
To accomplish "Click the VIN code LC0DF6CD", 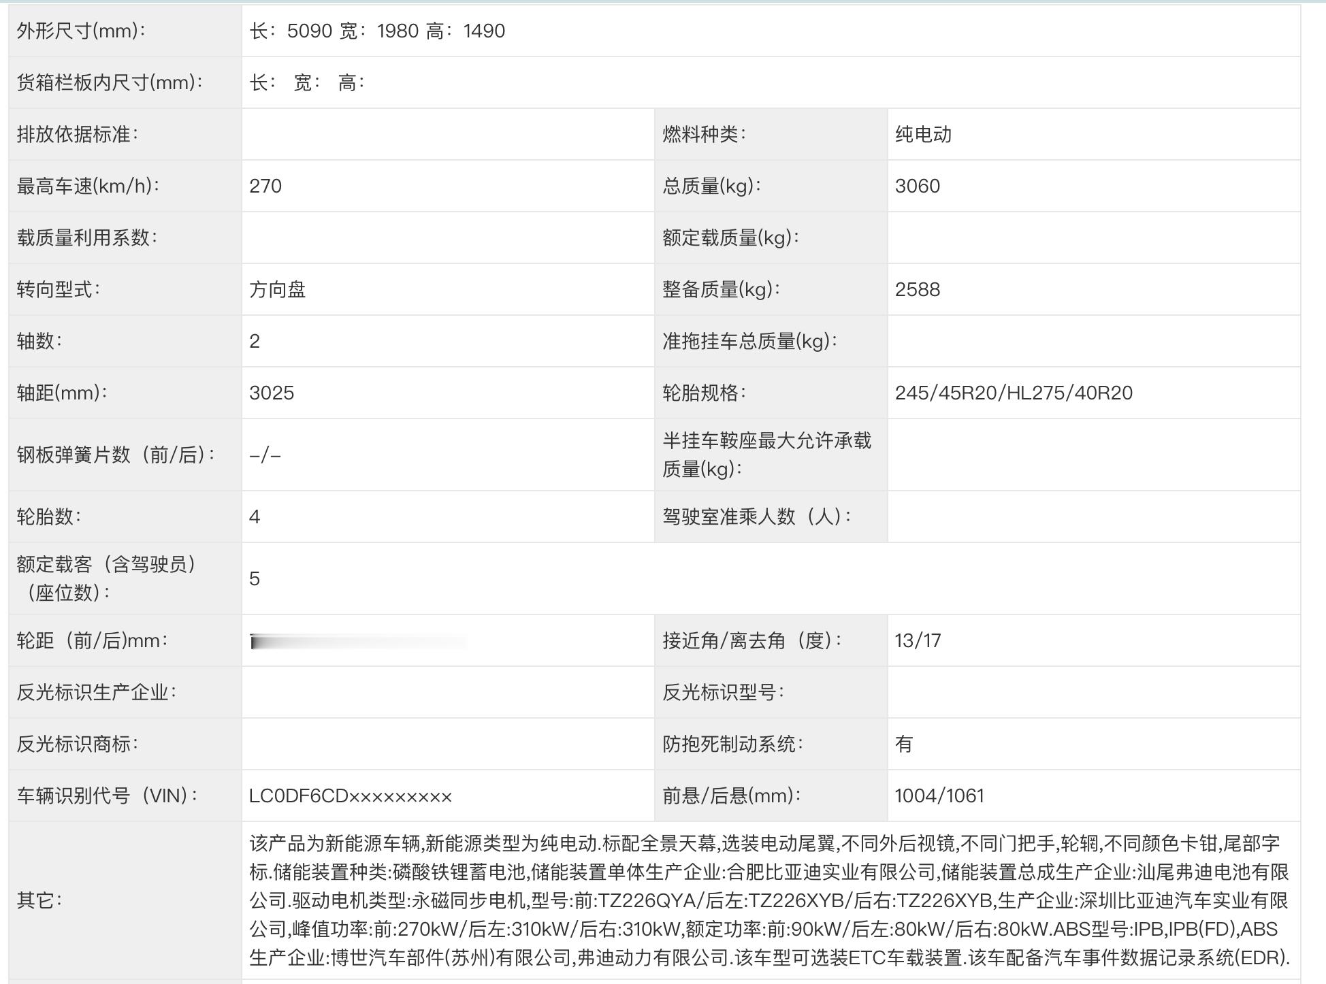I will pos(350,796).
